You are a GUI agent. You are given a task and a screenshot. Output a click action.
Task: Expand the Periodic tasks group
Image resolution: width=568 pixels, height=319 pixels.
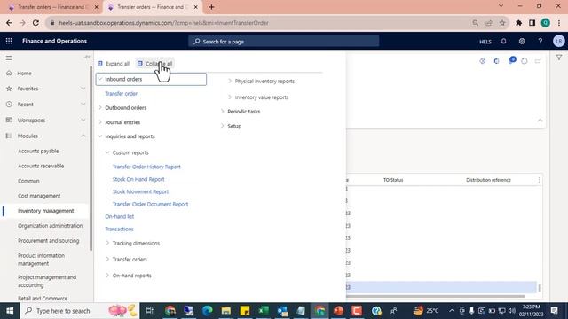click(x=223, y=112)
